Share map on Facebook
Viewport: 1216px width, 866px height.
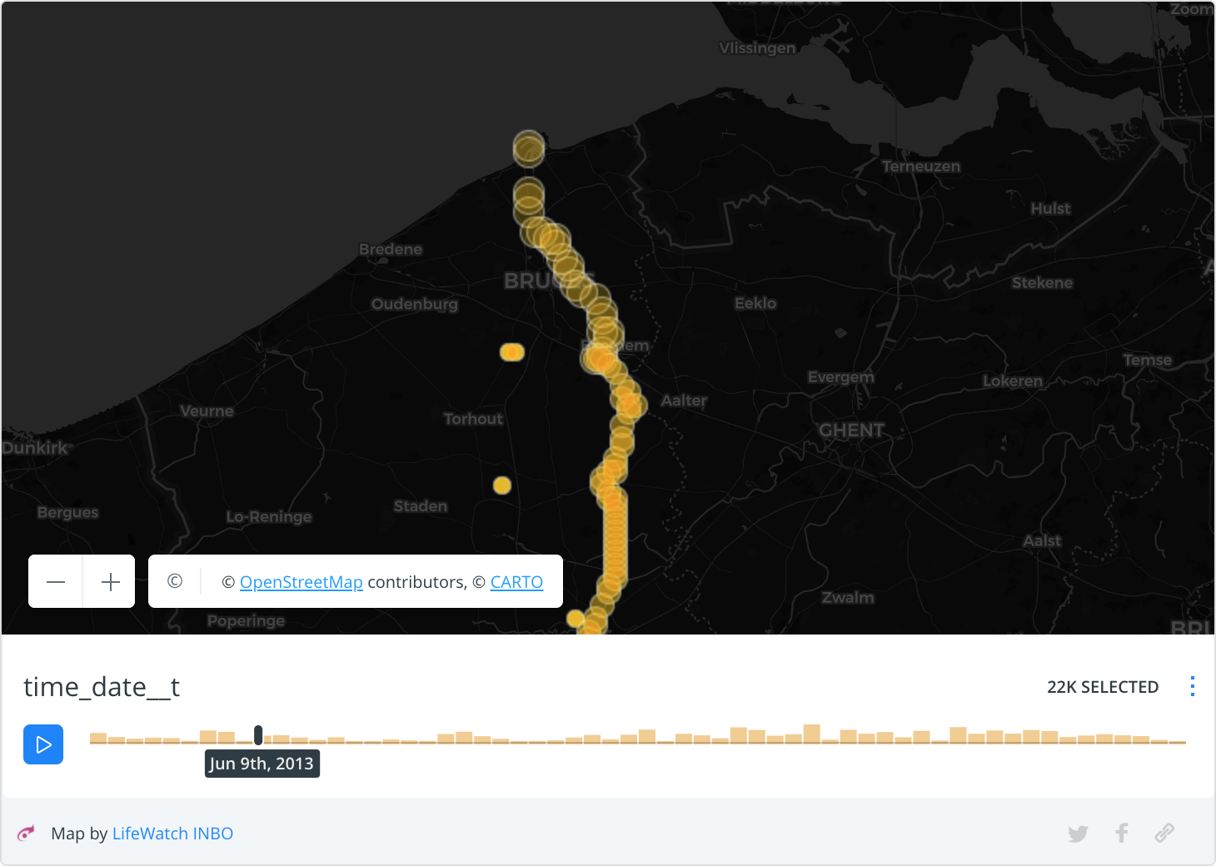coord(1122,833)
